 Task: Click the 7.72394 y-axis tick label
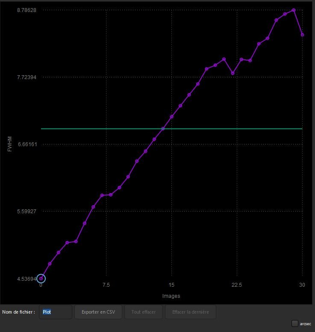click(26, 77)
